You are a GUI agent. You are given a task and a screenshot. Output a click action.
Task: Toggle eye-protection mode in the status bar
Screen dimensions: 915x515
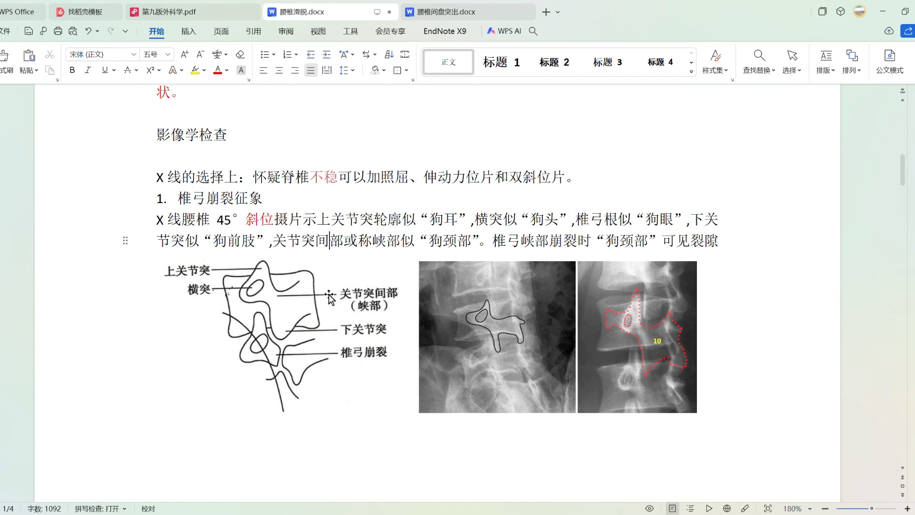point(649,508)
